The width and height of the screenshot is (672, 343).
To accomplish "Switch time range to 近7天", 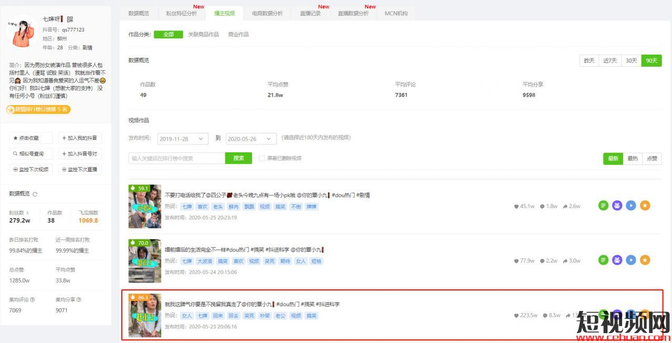I will [610, 61].
